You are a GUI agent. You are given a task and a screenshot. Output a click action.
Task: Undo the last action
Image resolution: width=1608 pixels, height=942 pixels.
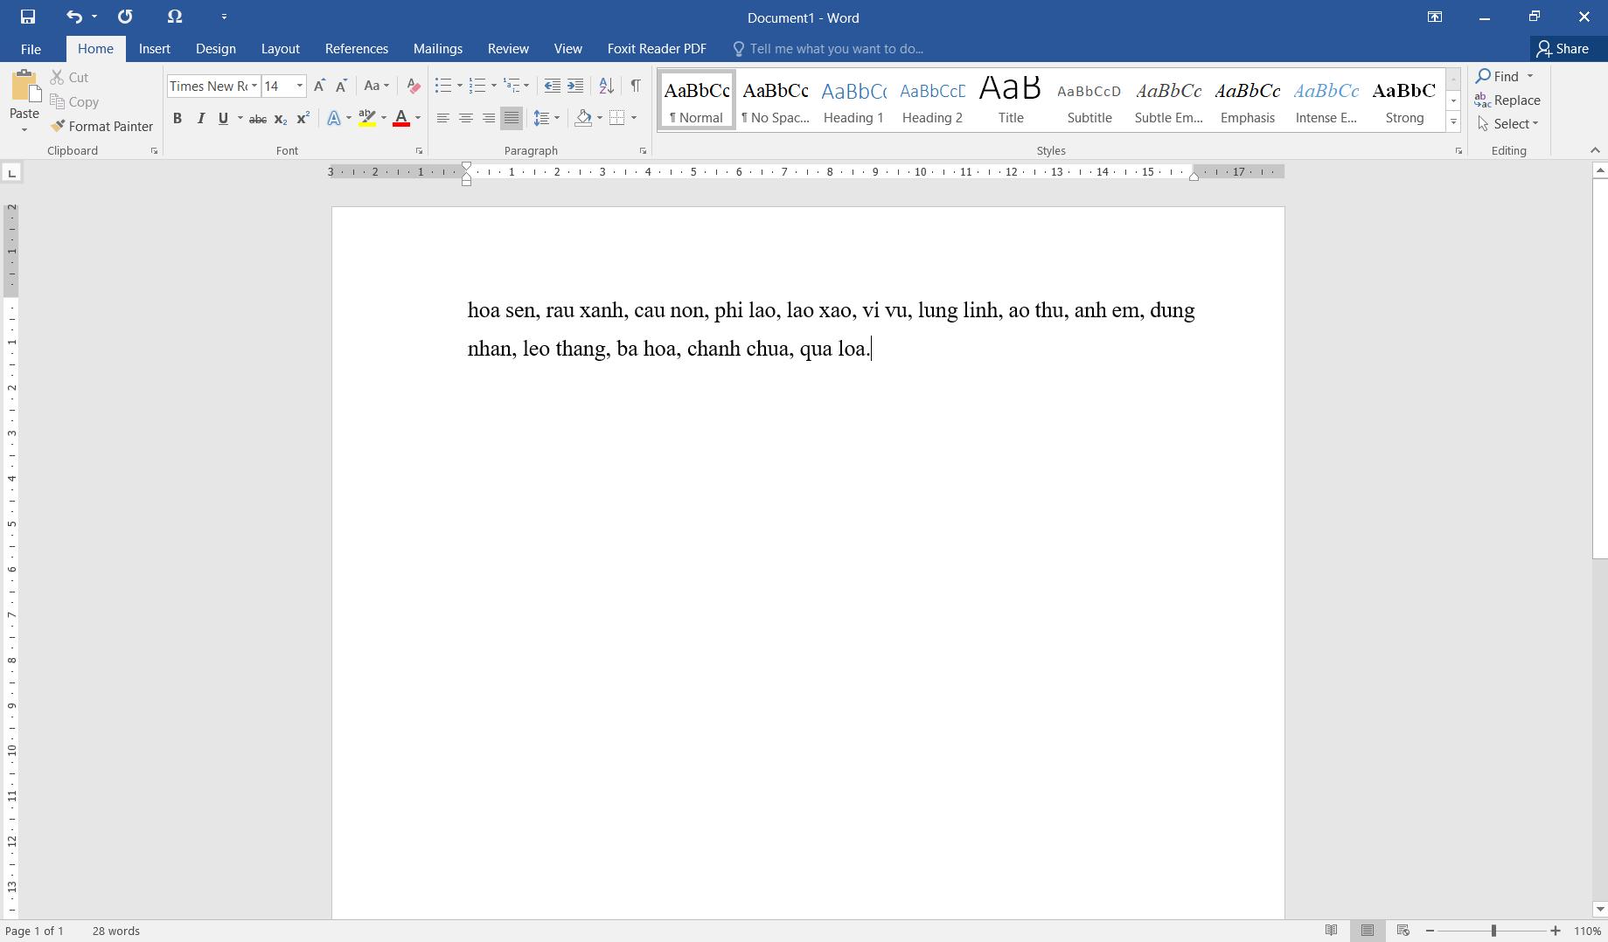click(x=74, y=17)
